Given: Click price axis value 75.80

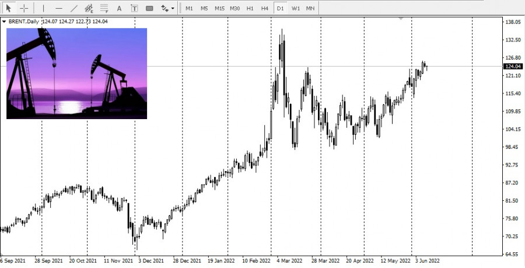Looking at the screenshot, I should coord(513,218).
